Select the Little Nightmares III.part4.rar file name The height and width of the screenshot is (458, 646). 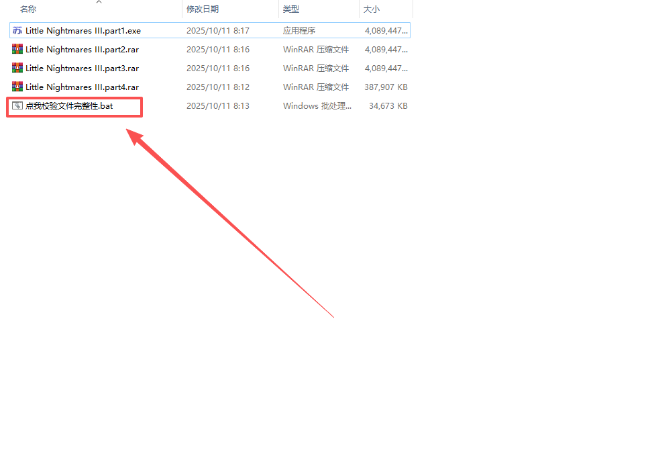tap(82, 87)
